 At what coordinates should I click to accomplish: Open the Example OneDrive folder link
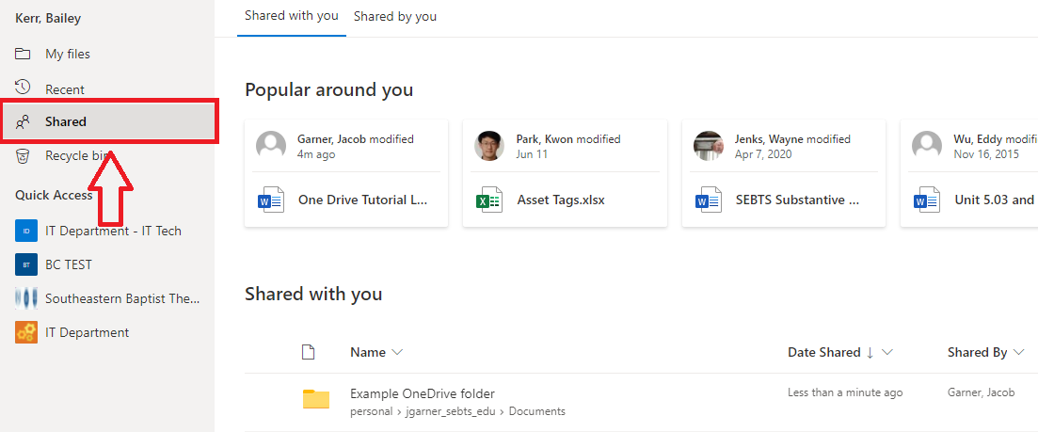click(422, 393)
